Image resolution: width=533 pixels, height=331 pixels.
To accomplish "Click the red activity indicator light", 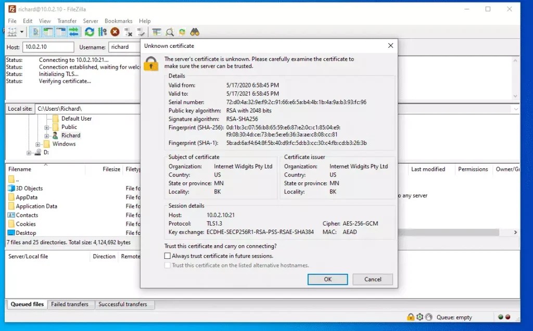I will pos(508,317).
